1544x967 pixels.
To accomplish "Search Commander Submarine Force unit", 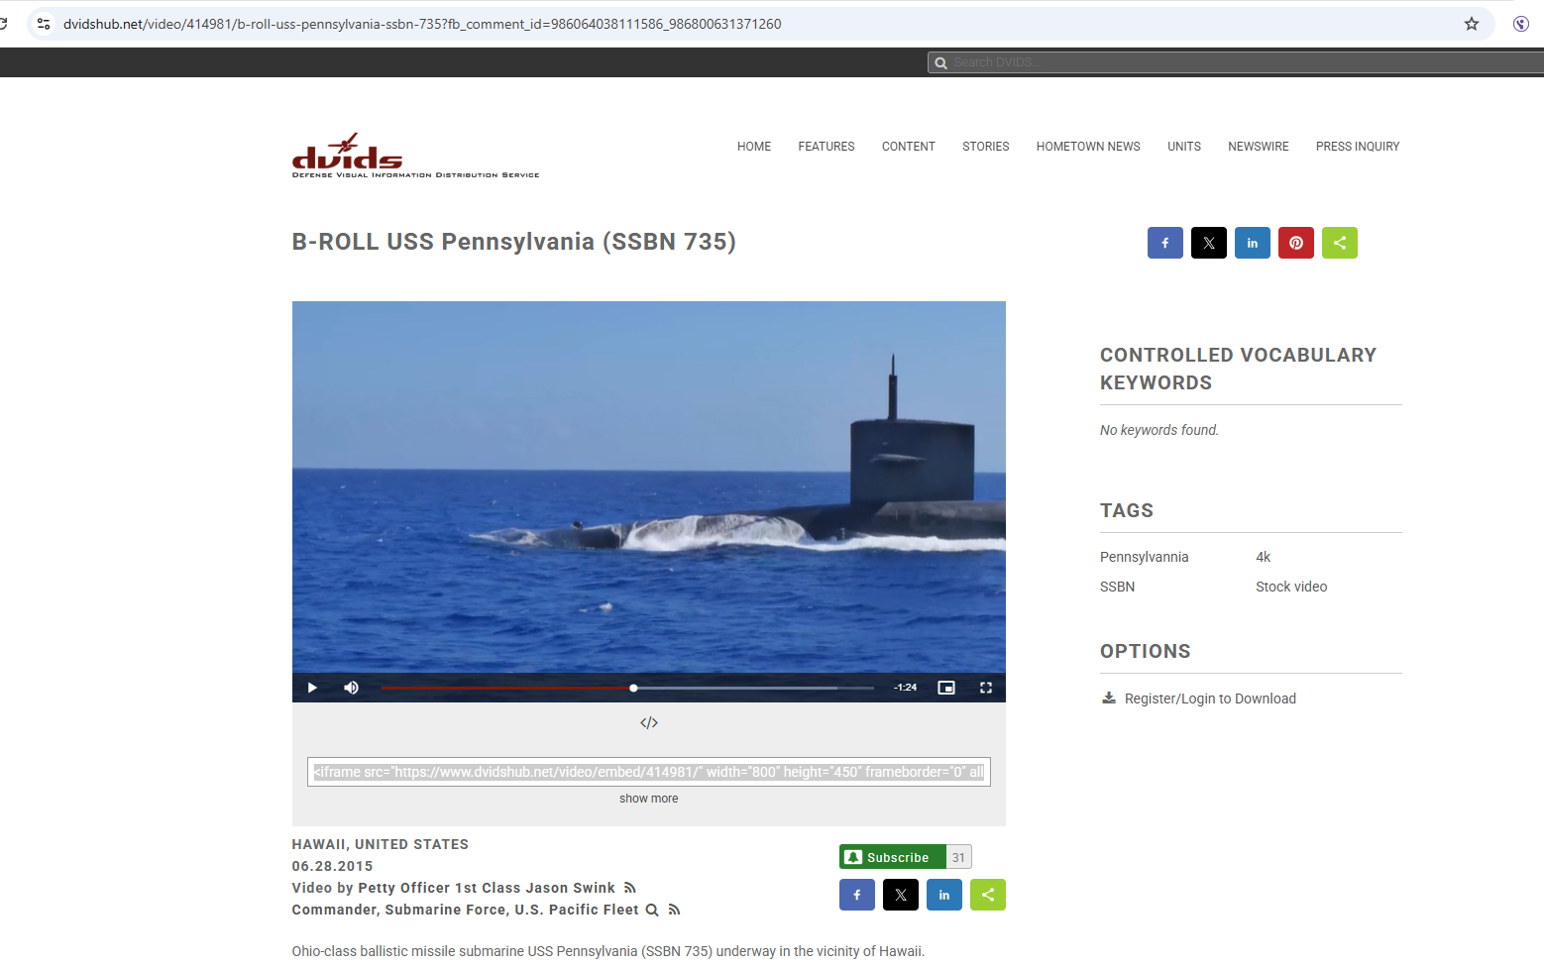I will (652, 910).
